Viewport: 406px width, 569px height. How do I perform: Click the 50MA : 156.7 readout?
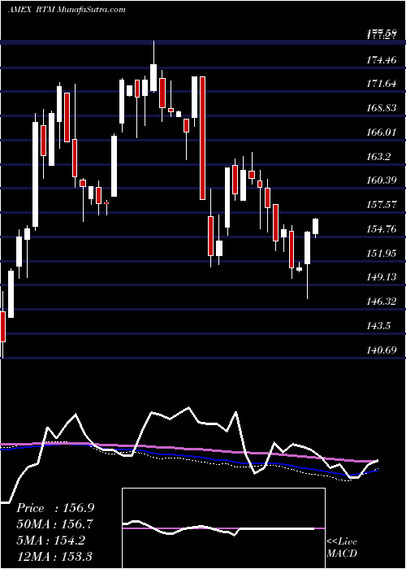pos(54,524)
